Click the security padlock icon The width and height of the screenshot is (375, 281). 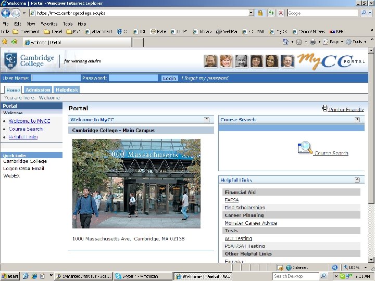tap(260, 13)
